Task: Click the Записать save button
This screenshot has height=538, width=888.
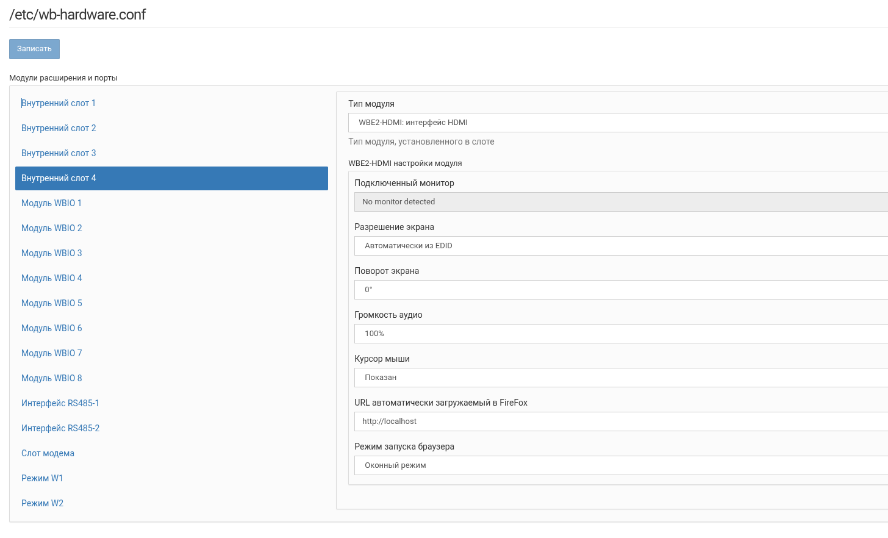Action: coord(34,49)
